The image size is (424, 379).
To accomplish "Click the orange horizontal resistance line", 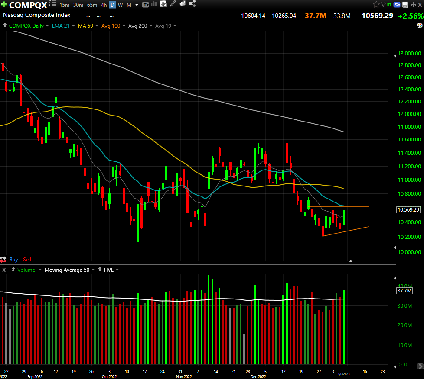I will (338, 207).
